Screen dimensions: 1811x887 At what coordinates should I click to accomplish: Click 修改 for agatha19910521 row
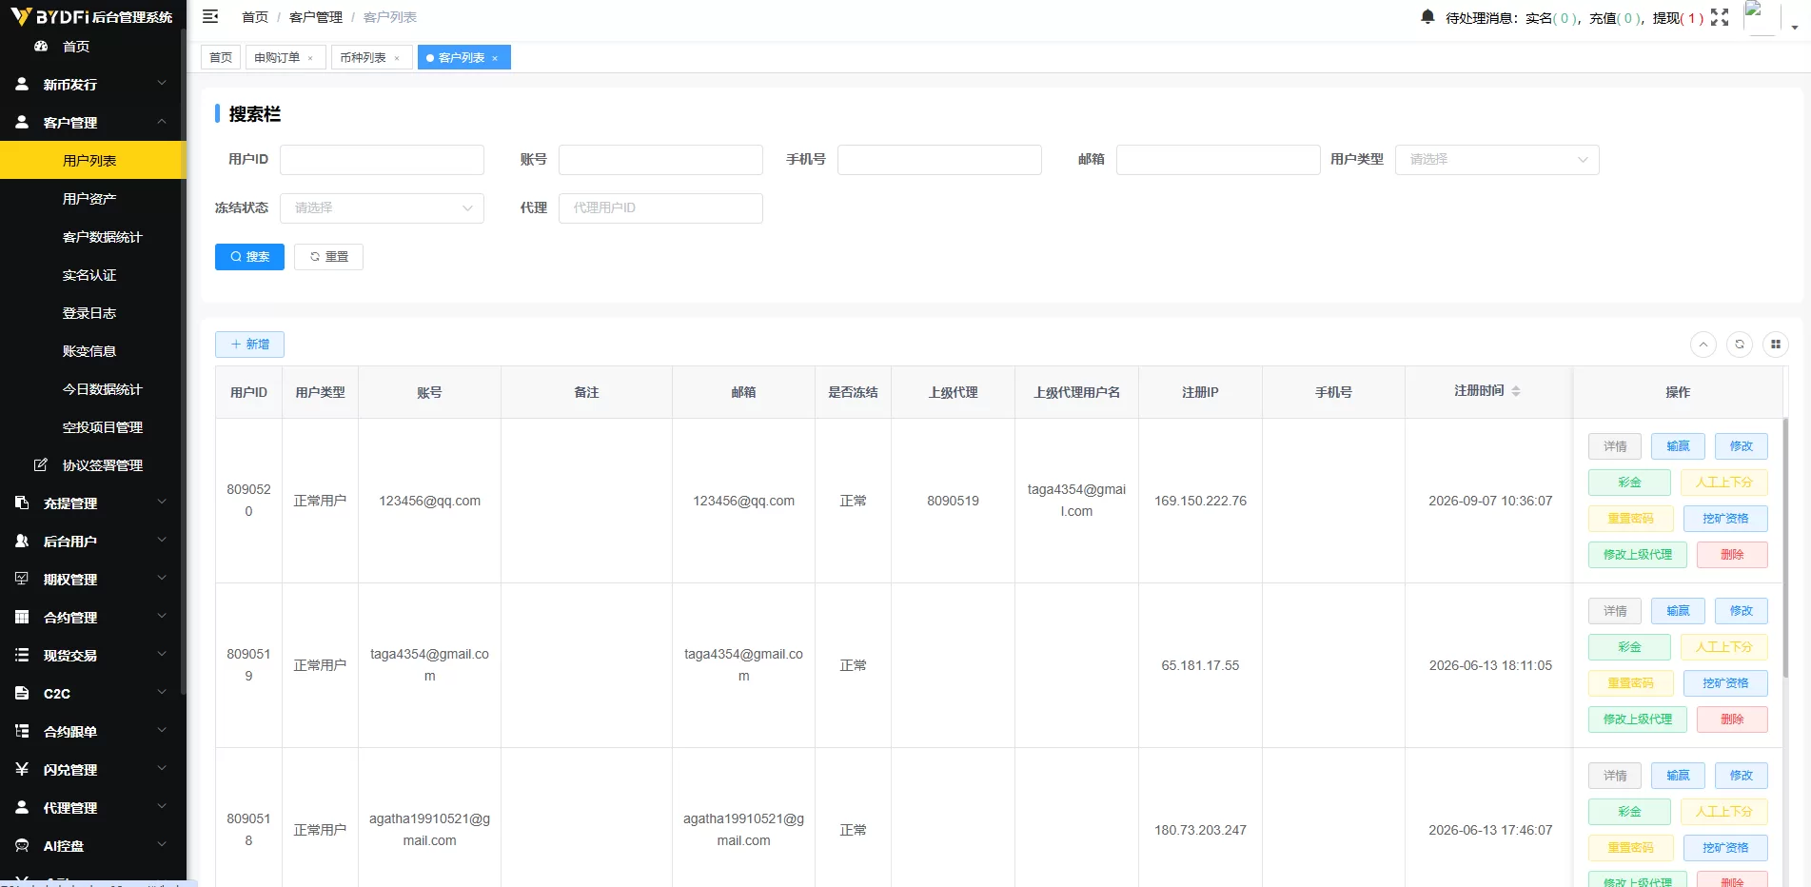coord(1742,776)
